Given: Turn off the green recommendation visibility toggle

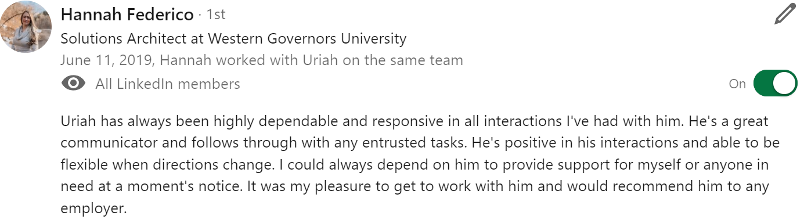Looking at the screenshot, I should tap(776, 84).
